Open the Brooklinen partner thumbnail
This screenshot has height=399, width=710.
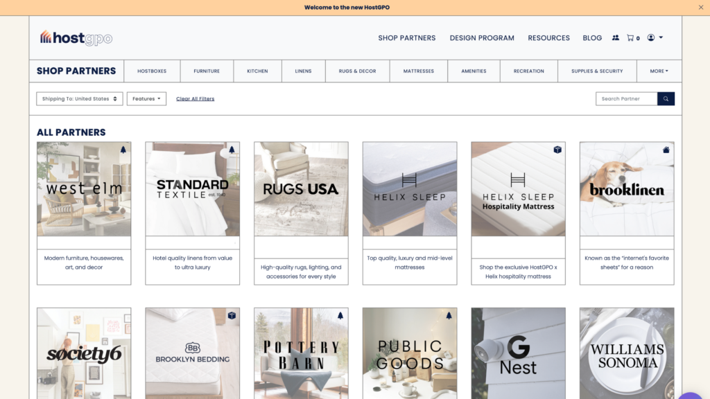pos(627,188)
